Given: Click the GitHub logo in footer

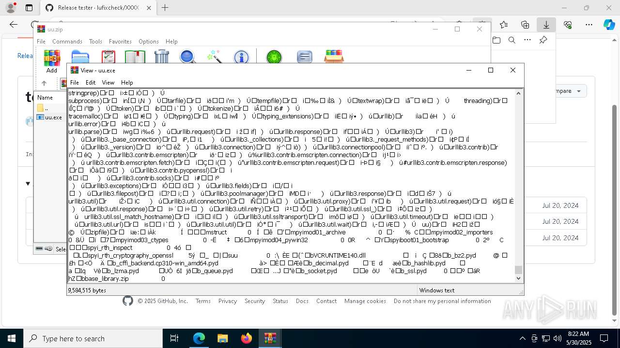Looking at the screenshot, I should coord(128,301).
